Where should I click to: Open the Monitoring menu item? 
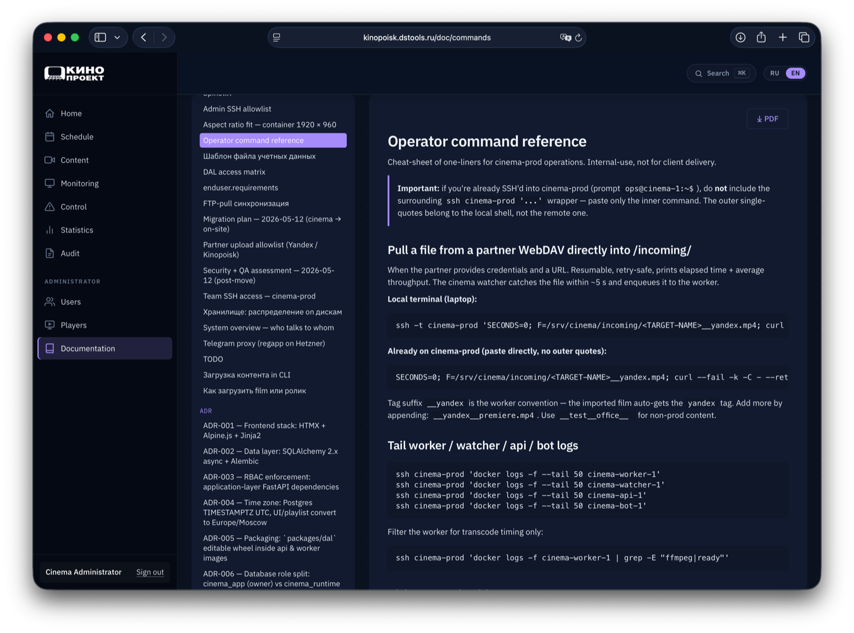(105, 183)
